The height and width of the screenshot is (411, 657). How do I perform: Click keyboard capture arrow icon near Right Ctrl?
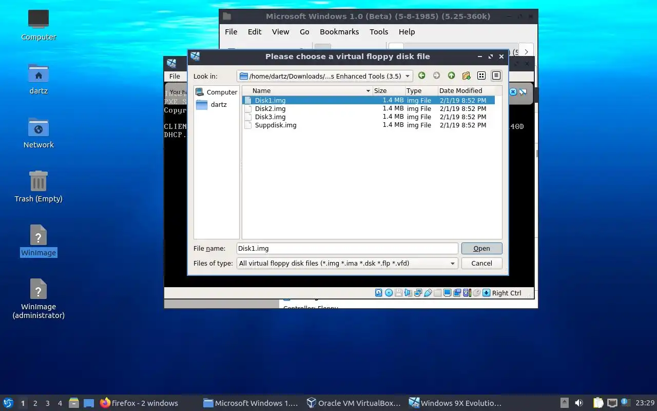click(486, 293)
